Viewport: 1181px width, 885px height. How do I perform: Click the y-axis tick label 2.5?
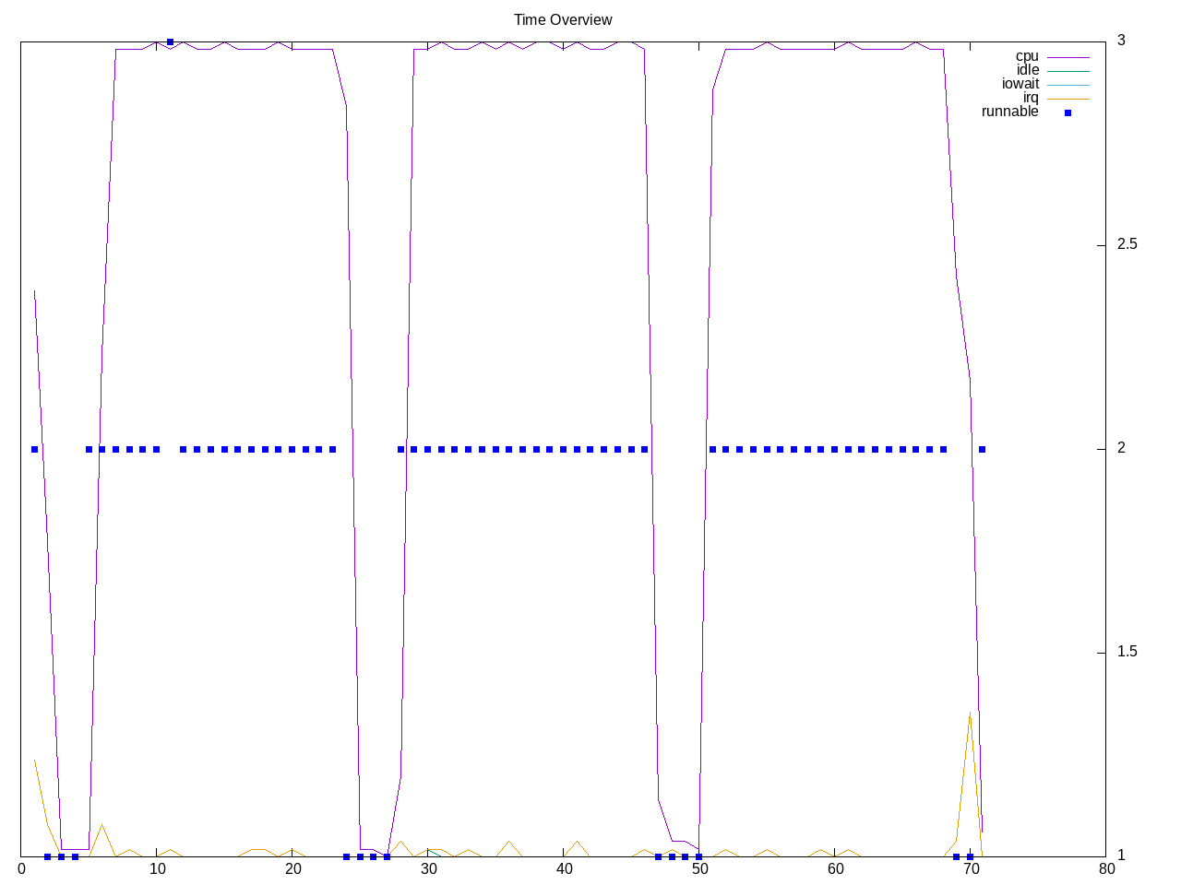tap(1127, 244)
